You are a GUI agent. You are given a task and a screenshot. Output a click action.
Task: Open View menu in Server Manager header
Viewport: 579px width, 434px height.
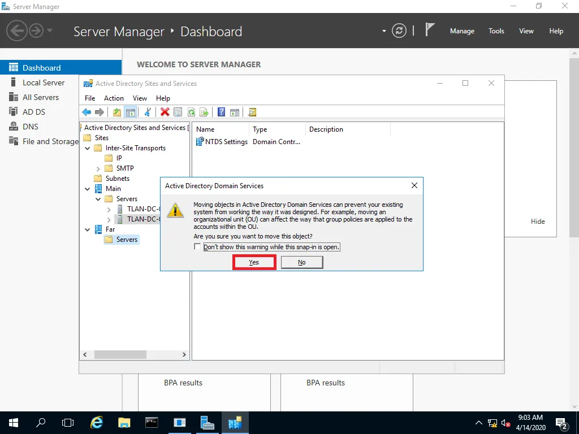click(526, 31)
